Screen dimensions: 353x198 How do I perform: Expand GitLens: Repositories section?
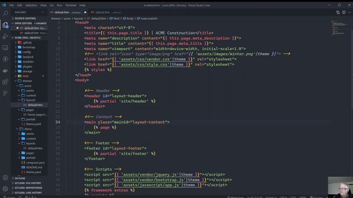coord(28,188)
